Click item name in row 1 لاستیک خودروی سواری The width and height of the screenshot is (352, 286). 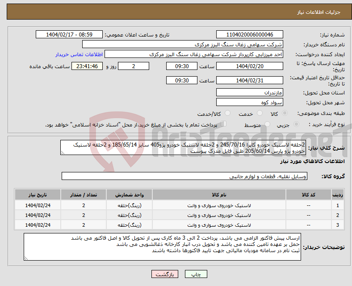[x=219, y=205]
